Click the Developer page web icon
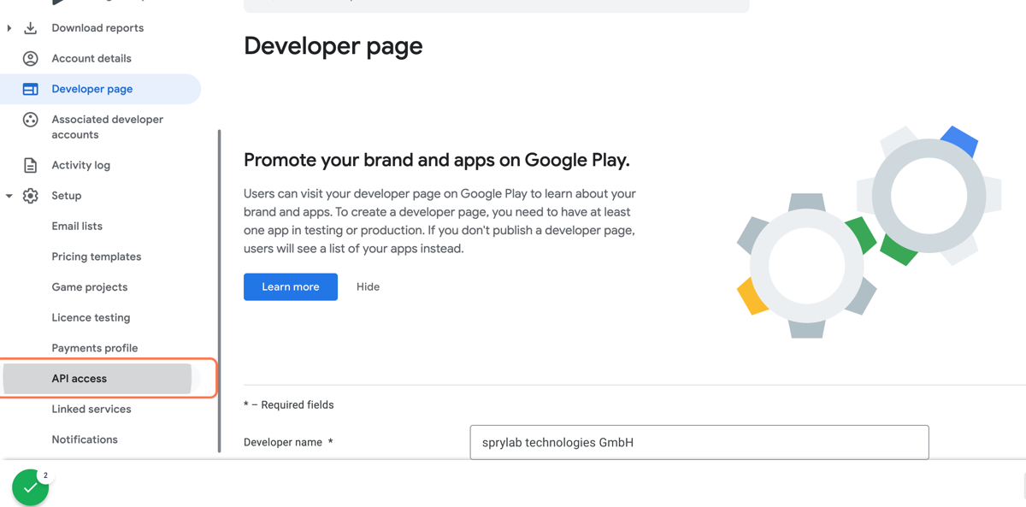The image size is (1026, 507). click(30, 89)
